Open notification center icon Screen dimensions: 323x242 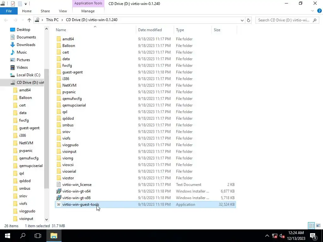pos(313,236)
